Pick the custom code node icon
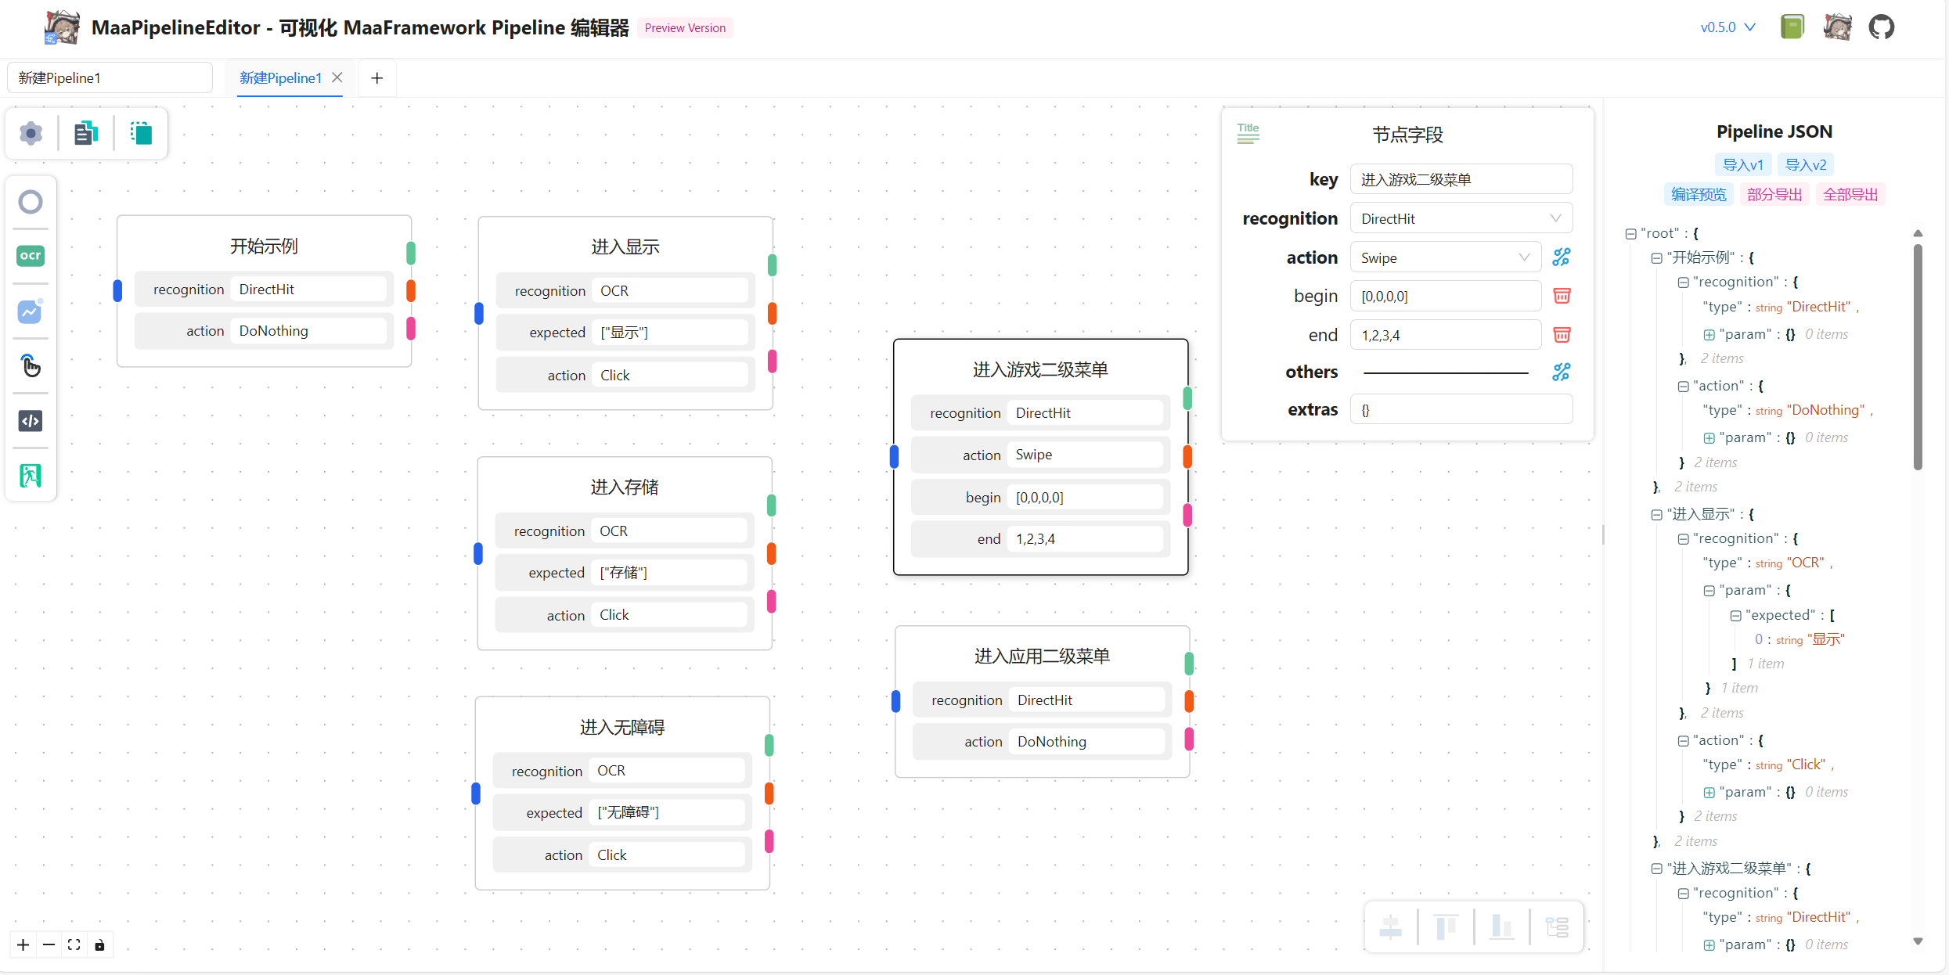1949x975 pixels. pyautogui.click(x=31, y=421)
